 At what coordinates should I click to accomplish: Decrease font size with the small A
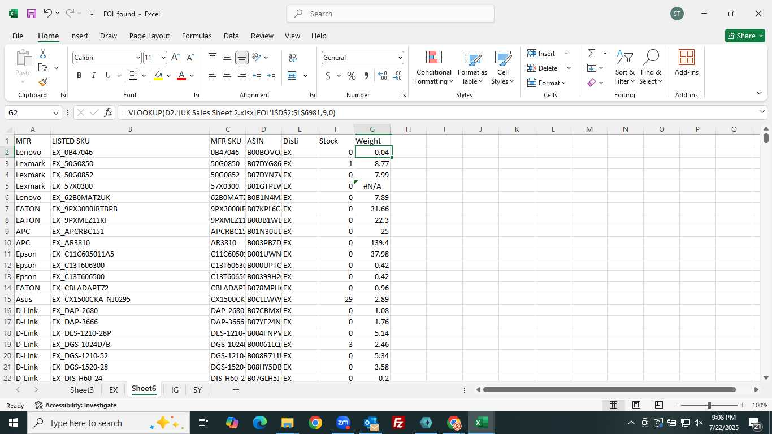pyautogui.click(x=190, y=58)
